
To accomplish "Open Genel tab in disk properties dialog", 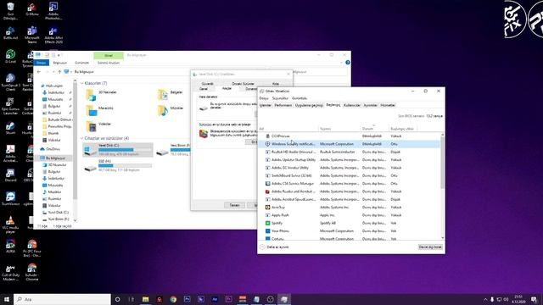I will point(204,89).
